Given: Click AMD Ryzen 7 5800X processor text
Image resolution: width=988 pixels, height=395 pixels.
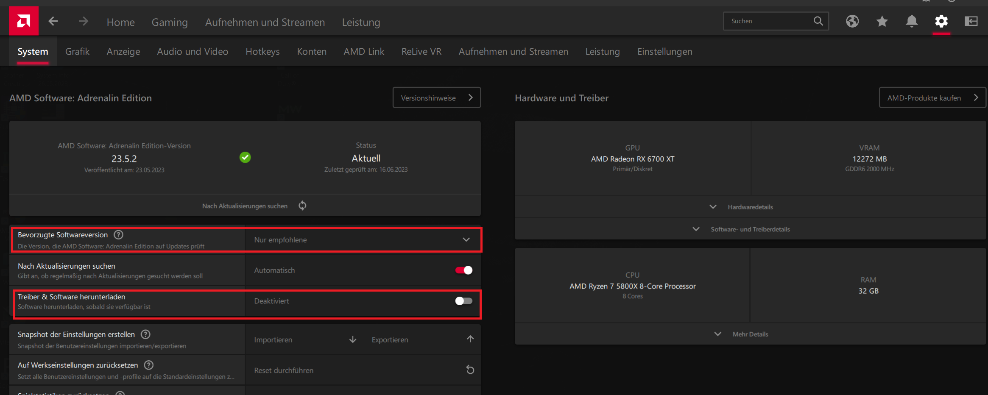Looking at the screenshot, I should (x=633, y=286).
